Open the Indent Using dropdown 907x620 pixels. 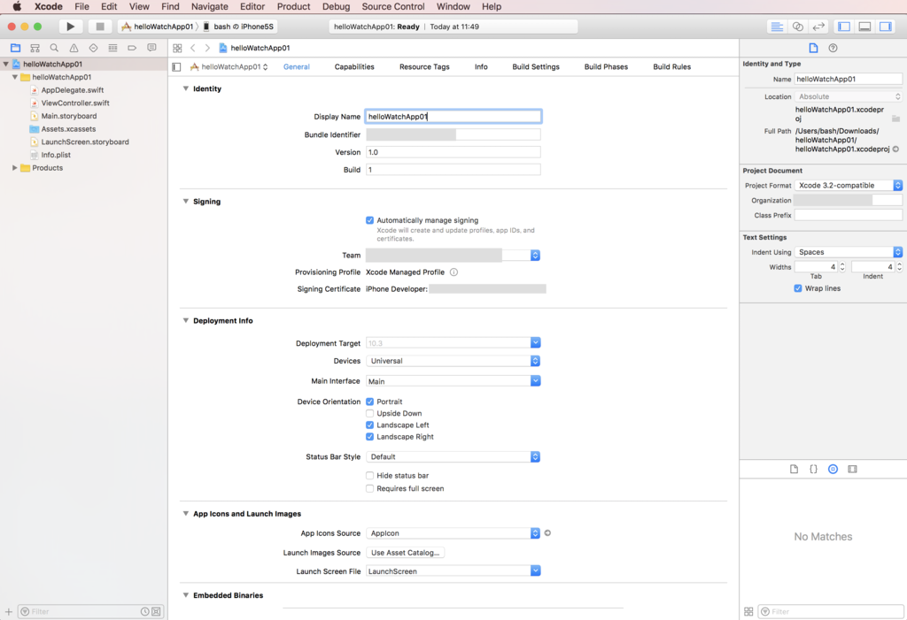pyautogui.click(x=848, y=252)
